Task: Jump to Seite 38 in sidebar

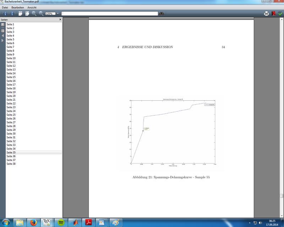Action: [11, 164]
